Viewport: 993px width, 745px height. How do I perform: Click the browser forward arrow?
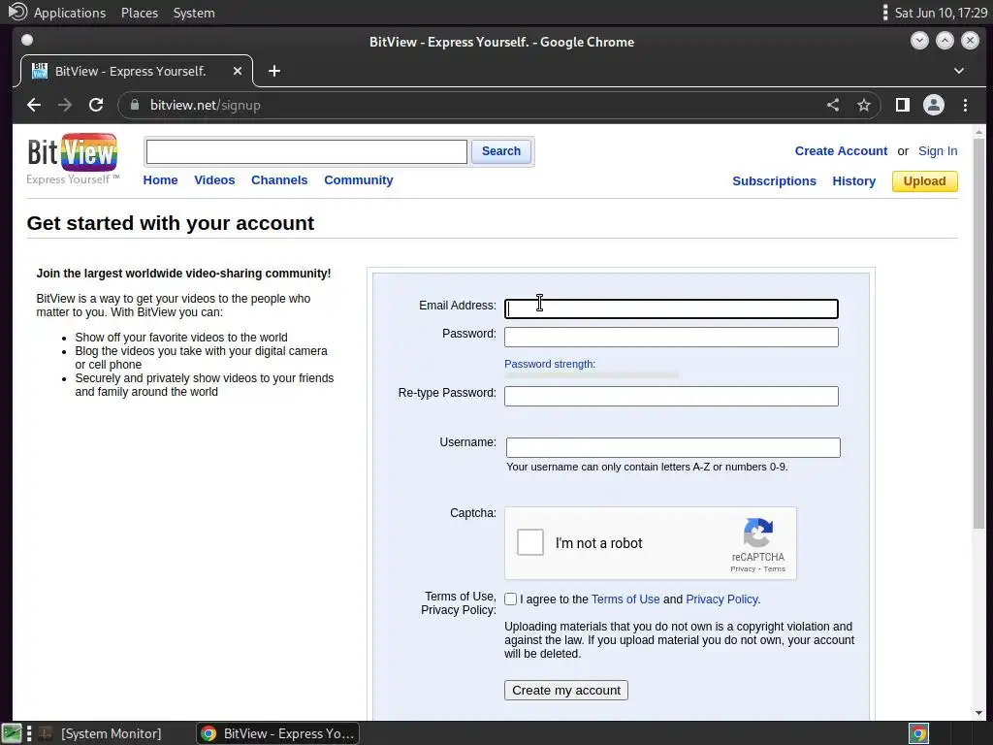coord(65,105)
